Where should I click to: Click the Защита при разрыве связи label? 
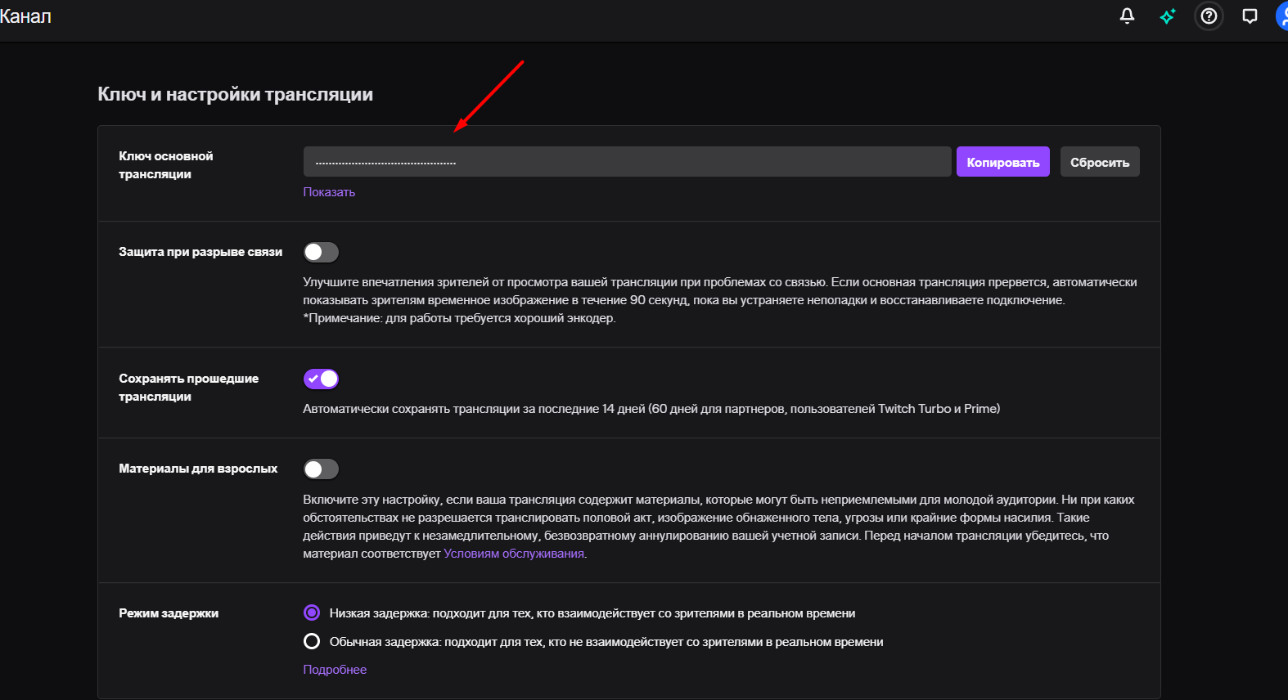click(x=200, y=252)
